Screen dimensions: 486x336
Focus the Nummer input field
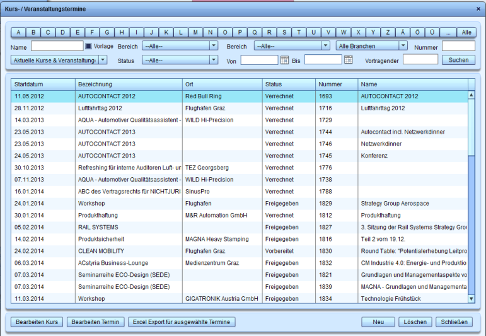coord(458,46)
